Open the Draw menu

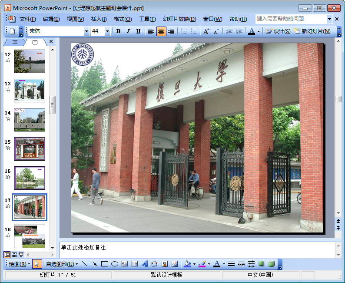point(20,264)
